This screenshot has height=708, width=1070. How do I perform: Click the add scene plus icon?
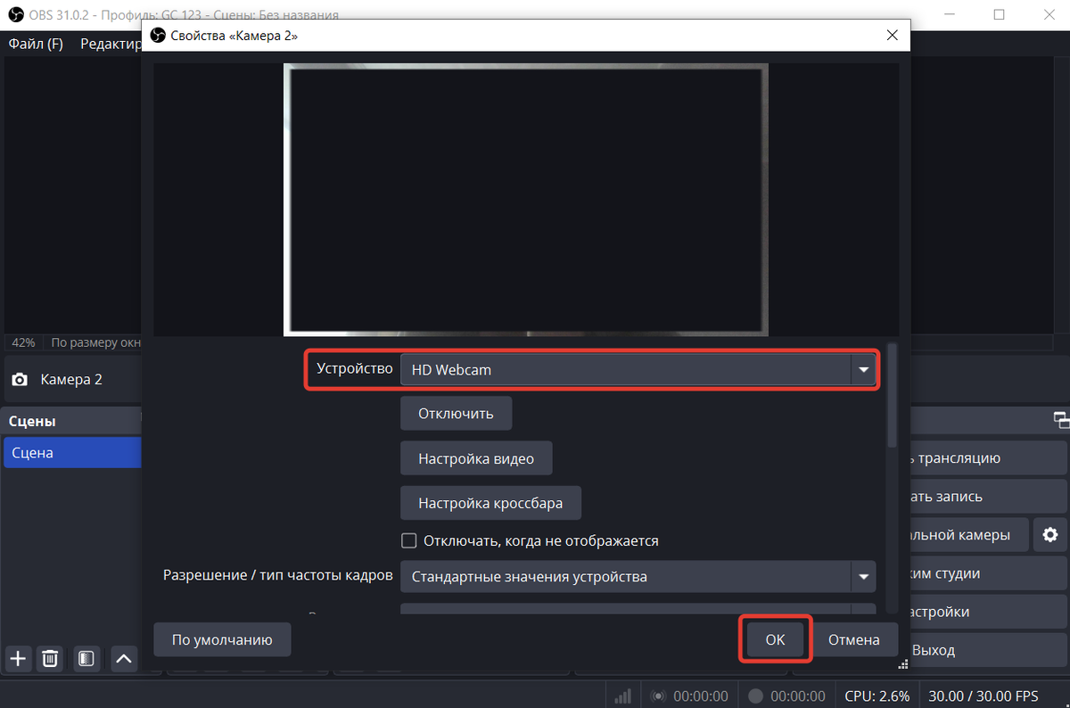click(18, 659)
